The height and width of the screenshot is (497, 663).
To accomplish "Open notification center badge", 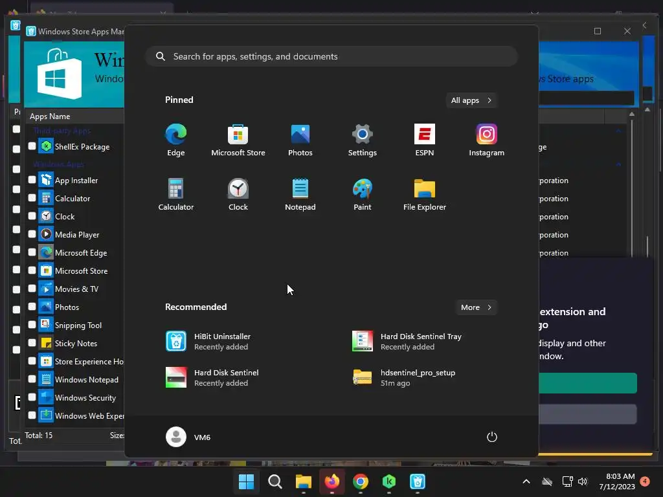I will click(645, 481).
